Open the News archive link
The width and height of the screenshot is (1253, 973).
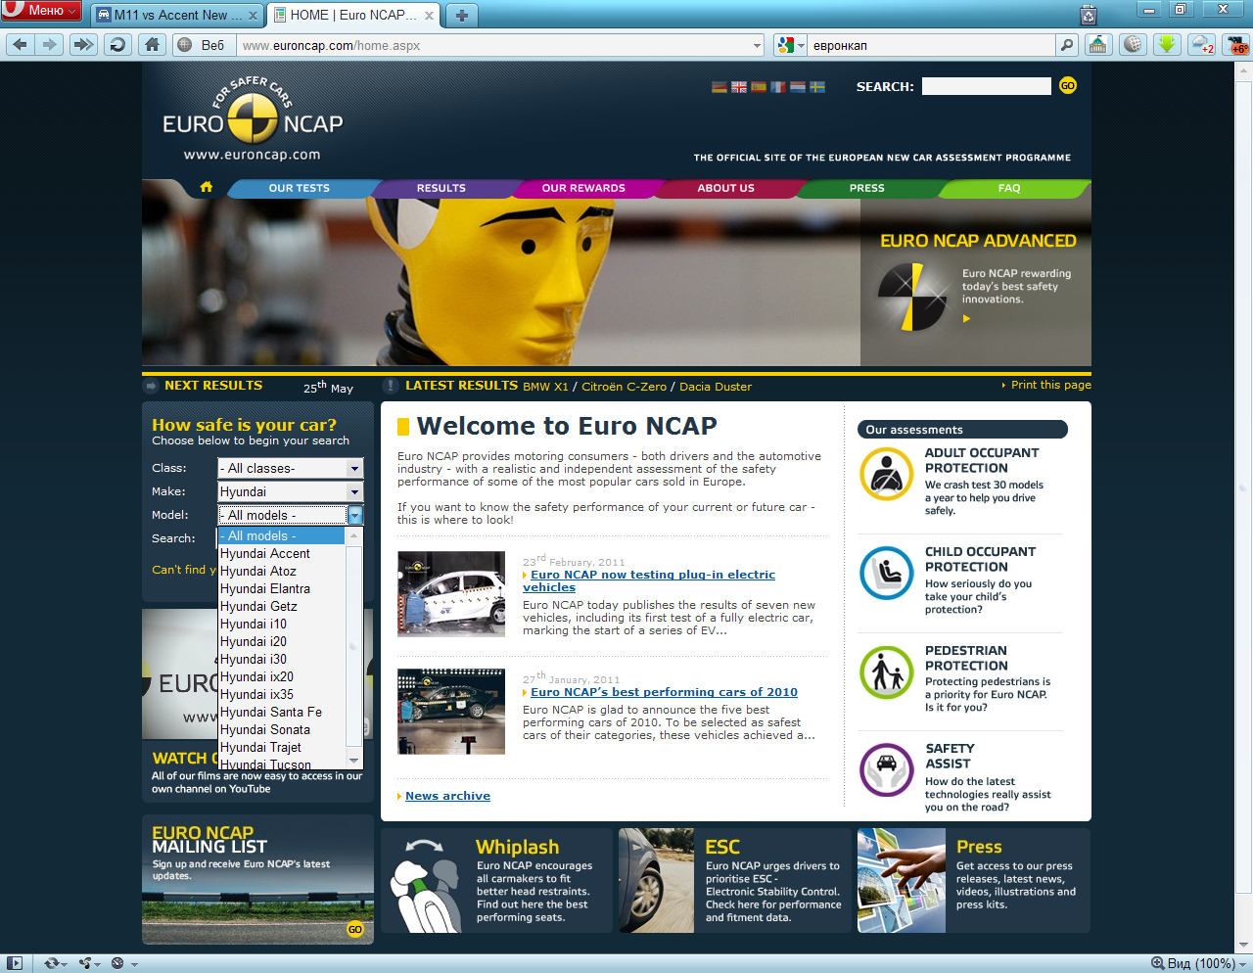[447, 796]
